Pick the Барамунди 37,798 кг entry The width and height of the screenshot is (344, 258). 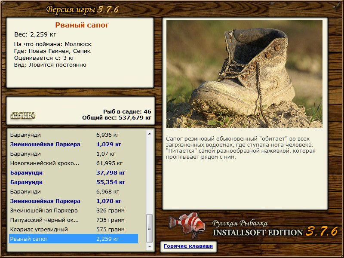coord(74,172)
